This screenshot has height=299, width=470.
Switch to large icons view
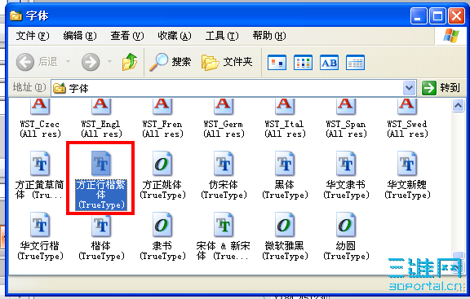[x=277, y=62]
